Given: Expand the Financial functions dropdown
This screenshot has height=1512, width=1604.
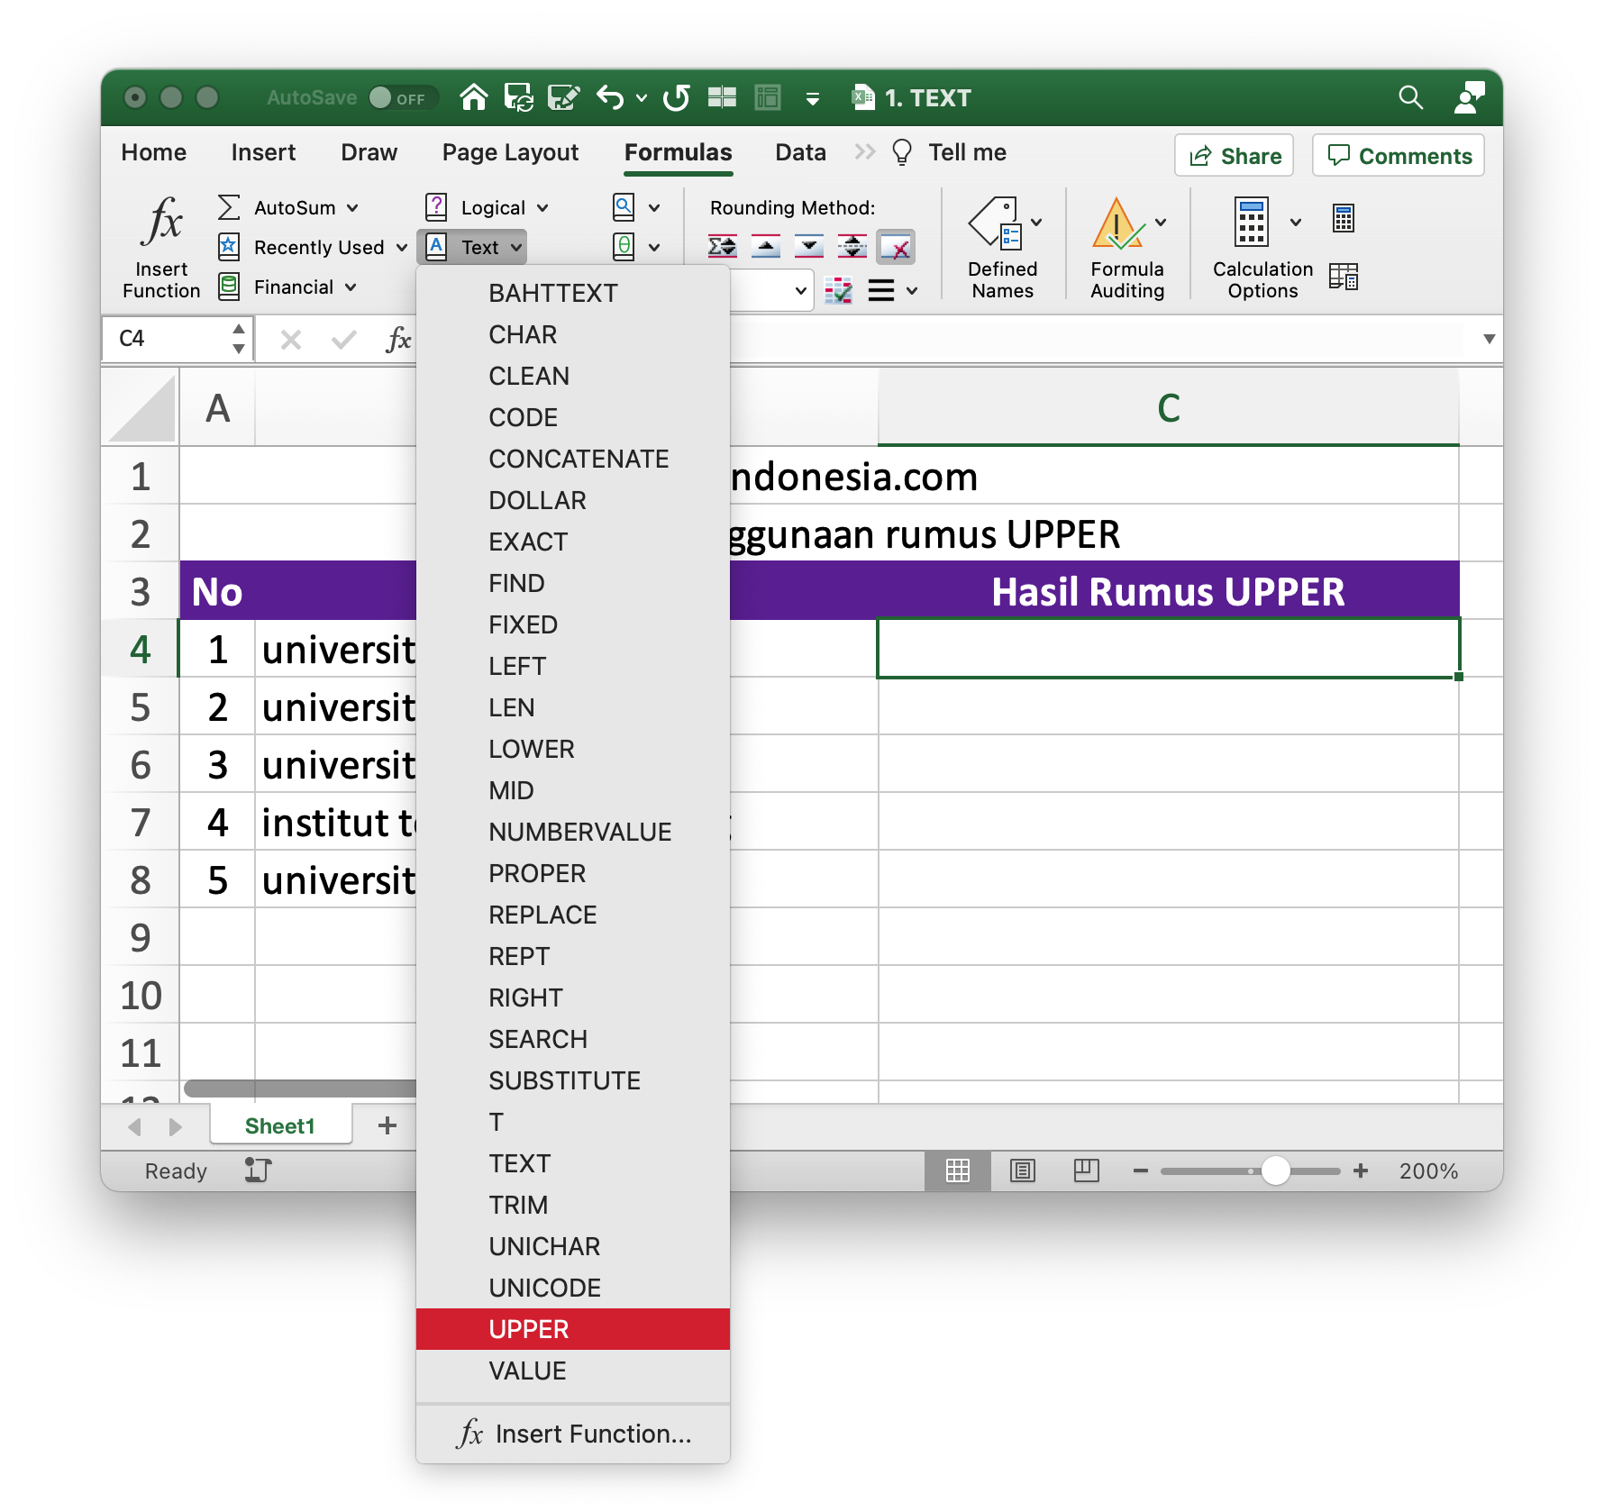Looking at the screenshot, I should click(351, 287).
